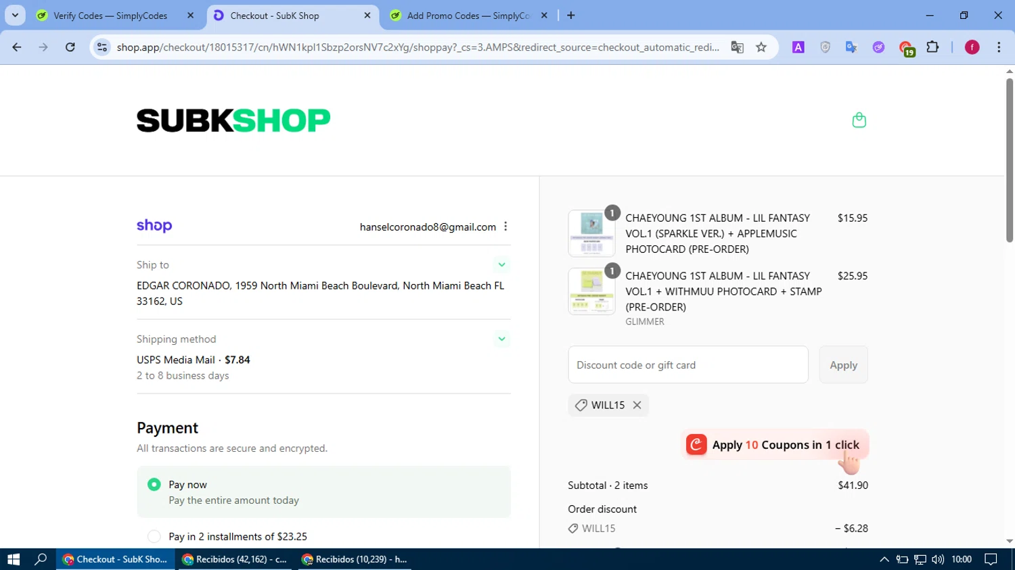Open the purple A extension

pyautogui.click(x=798, y=47)
